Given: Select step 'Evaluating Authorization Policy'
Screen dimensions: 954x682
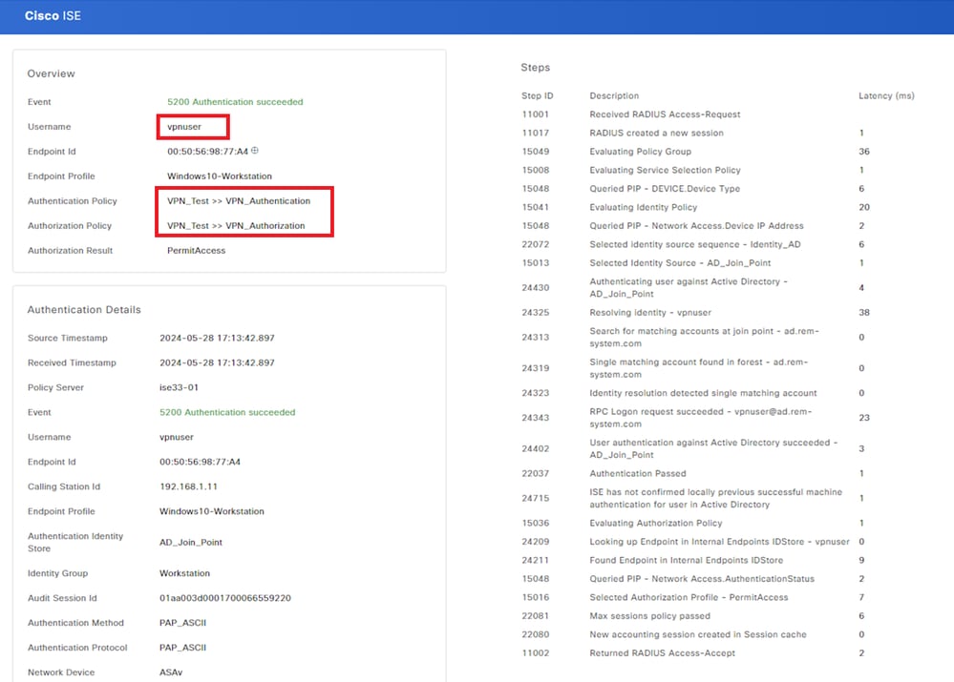Looking at the screenshot, I should tap(655, 523).
